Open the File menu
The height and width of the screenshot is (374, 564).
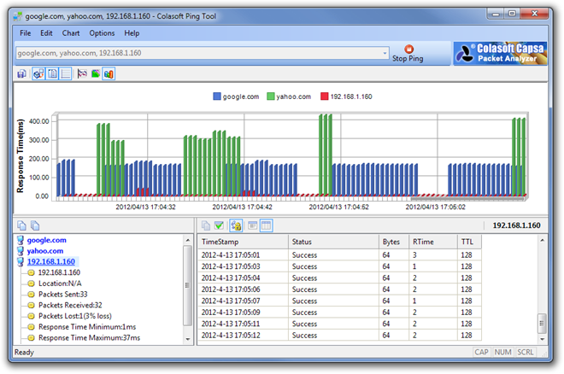click(x=25, y=33)
